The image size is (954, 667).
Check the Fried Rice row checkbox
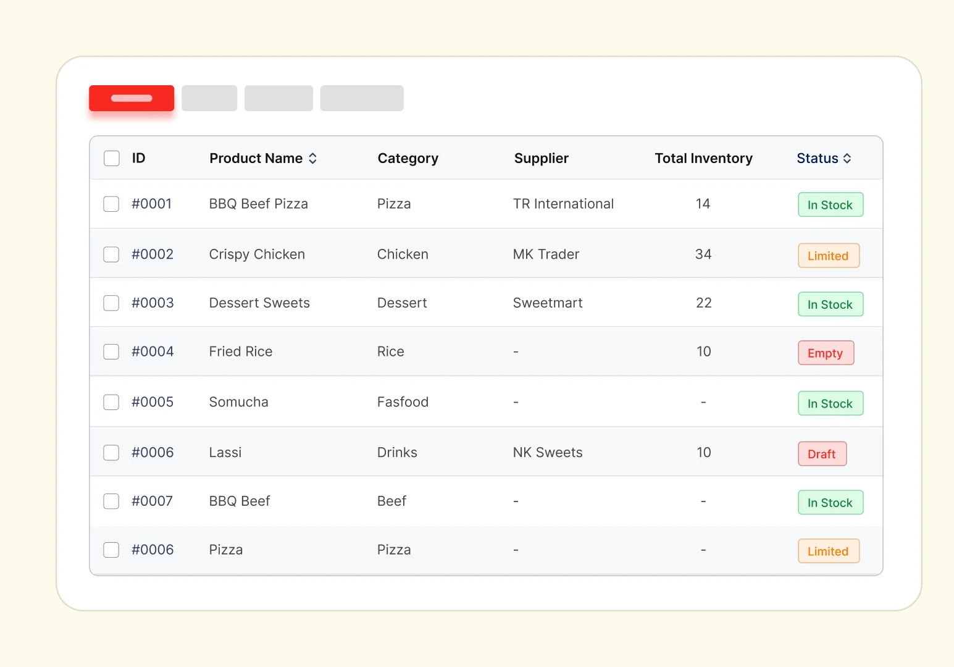point(111,351)
